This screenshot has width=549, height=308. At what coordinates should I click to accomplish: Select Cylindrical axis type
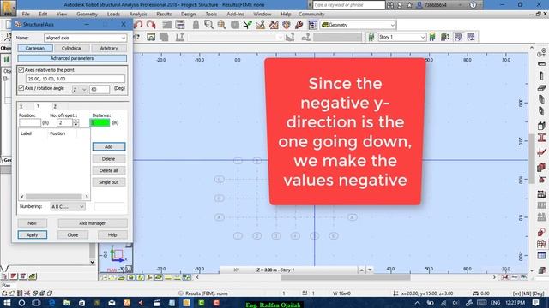(71, 48)
